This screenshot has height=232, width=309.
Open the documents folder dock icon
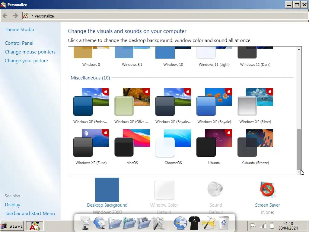point(114,223)
